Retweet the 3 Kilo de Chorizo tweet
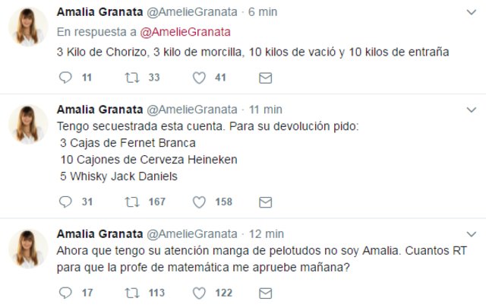The height and width of the screenshot is (308, 486). coord(131,77)
